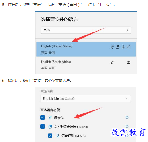
Task: Click the 英语(南非) subtitle text
Action: 48,68
